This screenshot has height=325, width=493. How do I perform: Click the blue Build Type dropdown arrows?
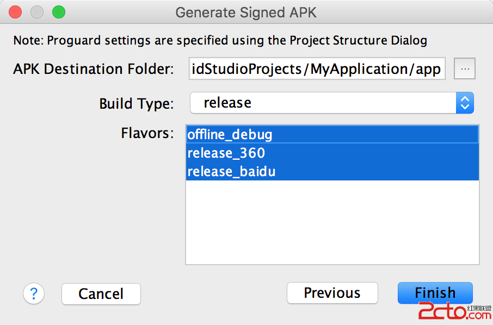tap(465, 103)
